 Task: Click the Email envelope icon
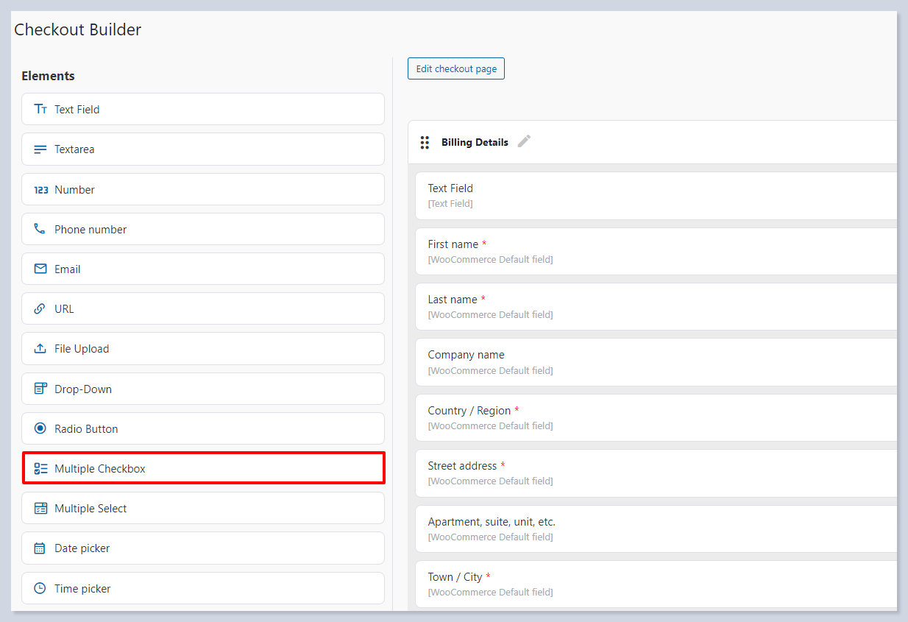(40, 269)
